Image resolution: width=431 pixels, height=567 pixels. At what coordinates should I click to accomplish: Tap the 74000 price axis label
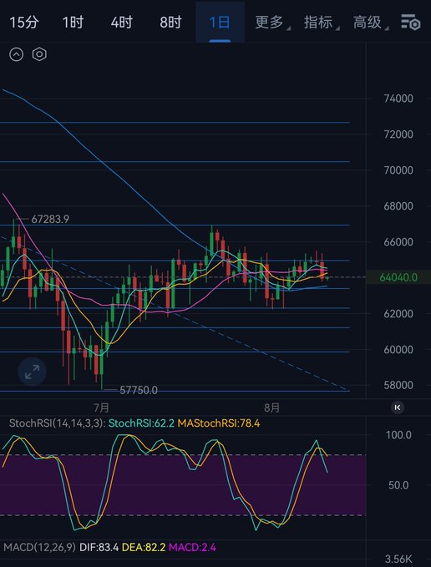398,99
